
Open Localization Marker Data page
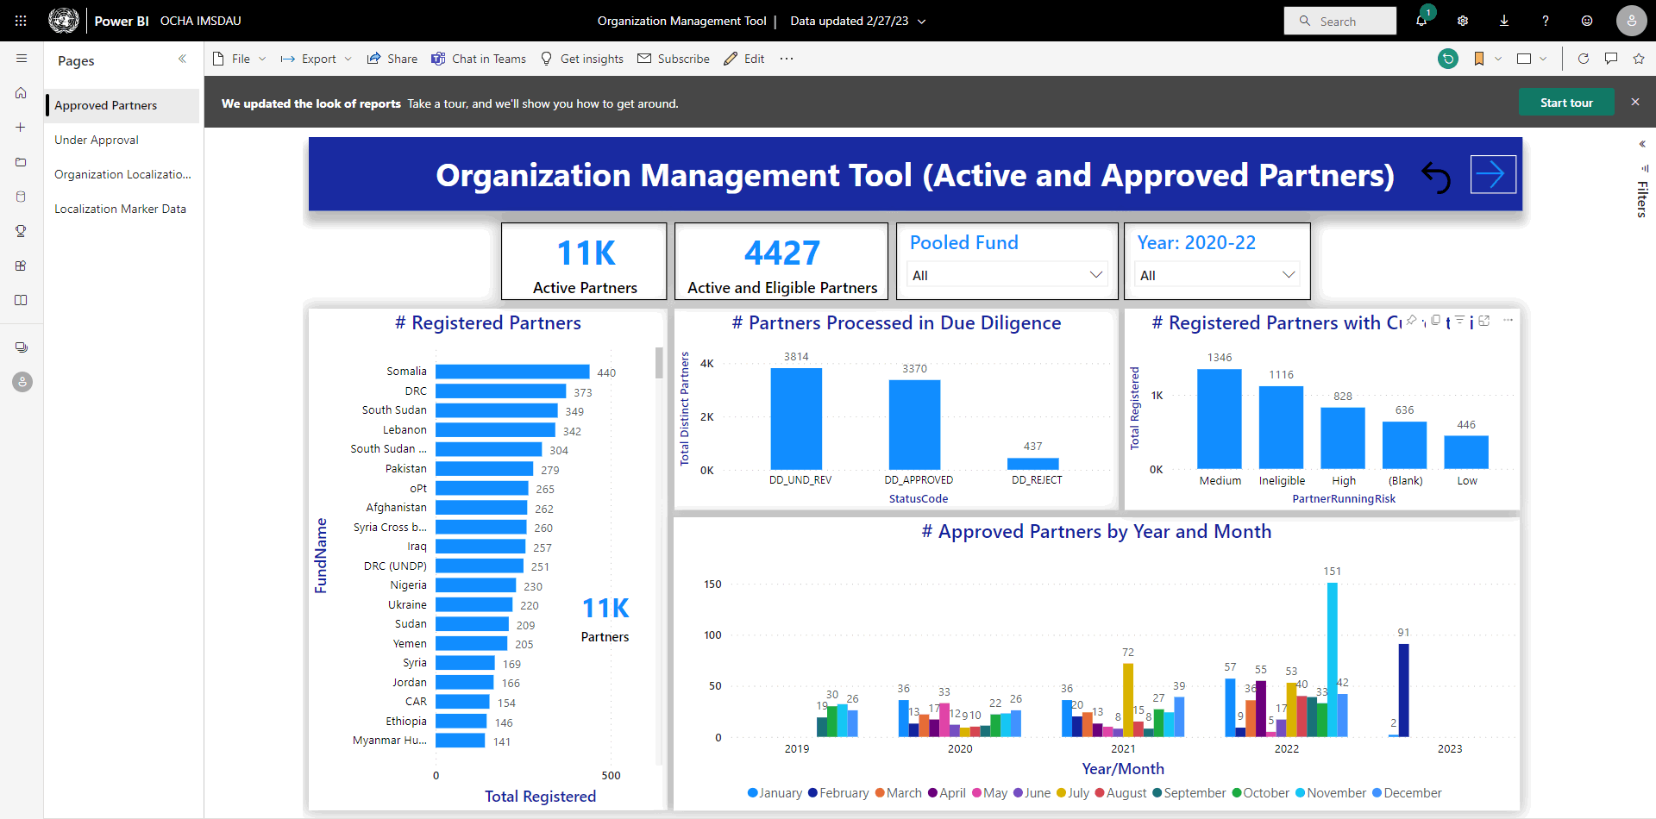122,209
